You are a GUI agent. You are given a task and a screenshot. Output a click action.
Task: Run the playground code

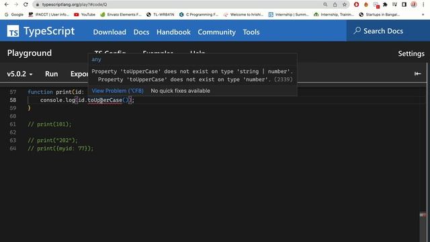[51, 74]
